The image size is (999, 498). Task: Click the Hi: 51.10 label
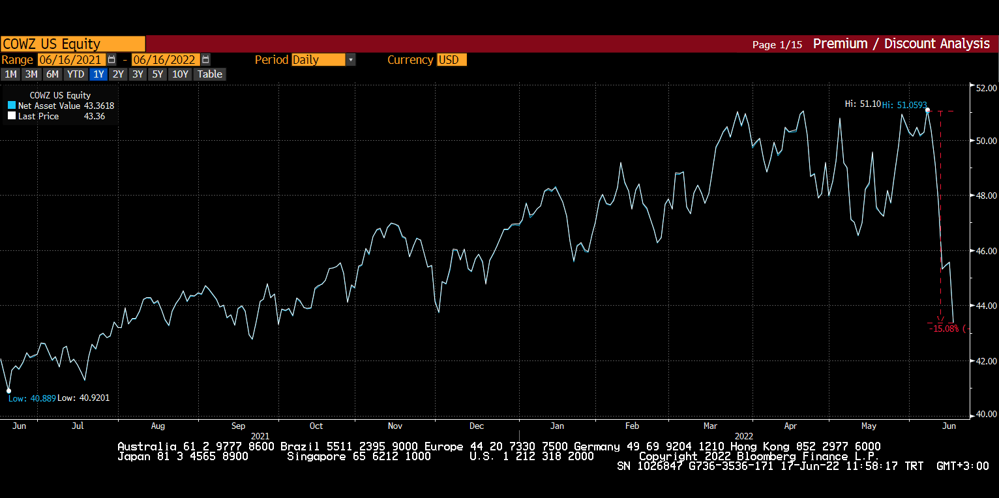click(863, 104)
